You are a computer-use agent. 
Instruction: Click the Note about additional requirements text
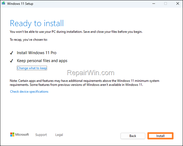click(84, 83)
